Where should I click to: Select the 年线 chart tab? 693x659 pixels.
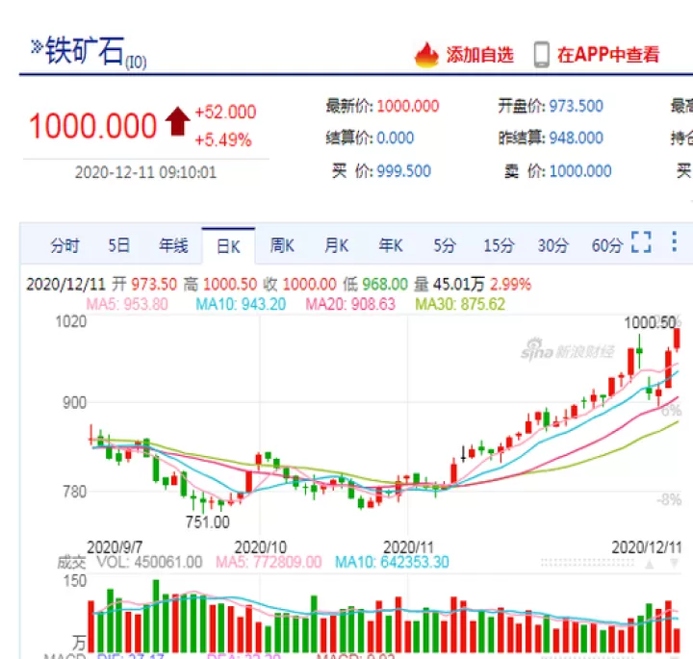(173, 245)
